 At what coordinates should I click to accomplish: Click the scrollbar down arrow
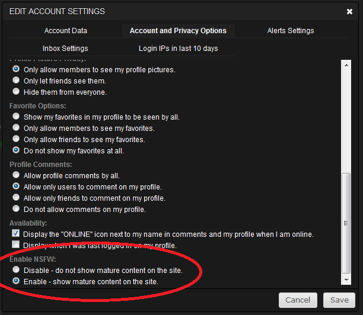[x=347, y=279]
